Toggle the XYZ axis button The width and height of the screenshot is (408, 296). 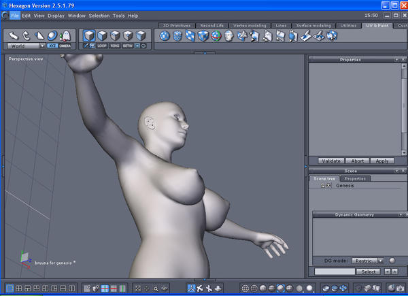click(x=52, y=46)
